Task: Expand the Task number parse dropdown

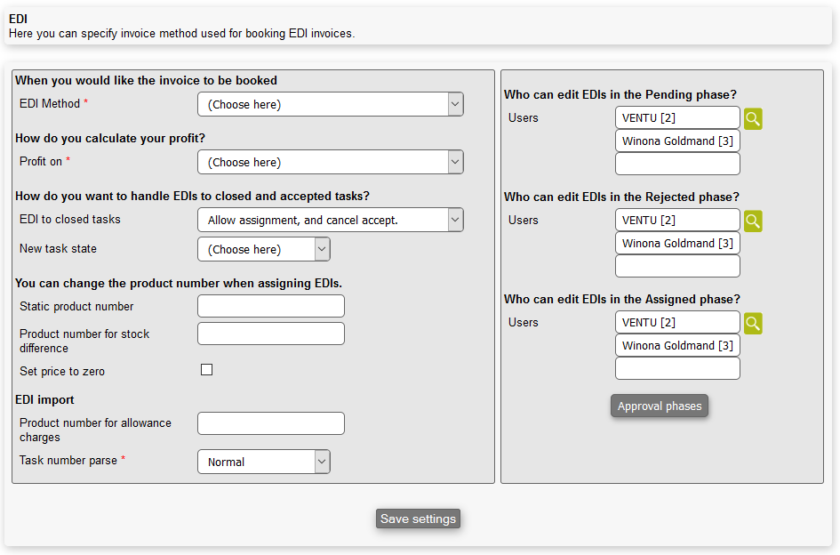Action: [x=263, y=462]
